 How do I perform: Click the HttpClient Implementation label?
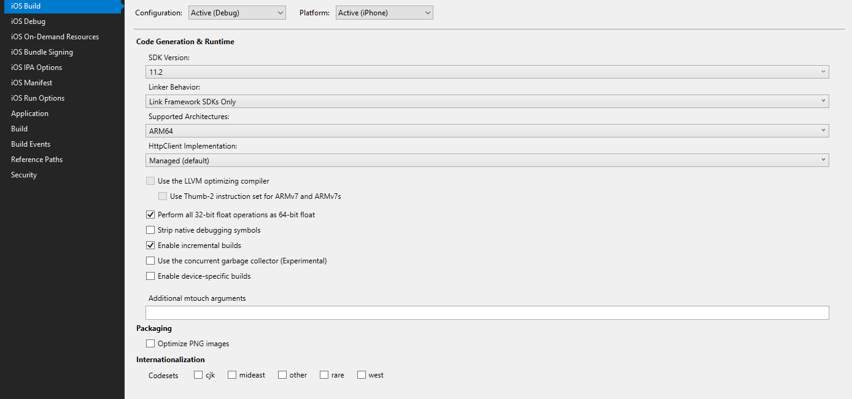[x=193, y=146]
